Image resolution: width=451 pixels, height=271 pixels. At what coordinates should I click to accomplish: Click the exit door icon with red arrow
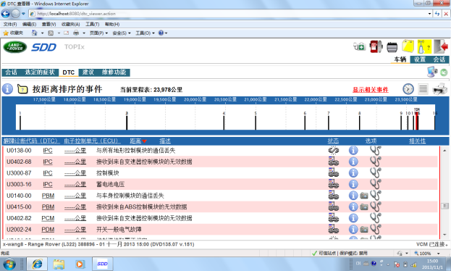click(441, 46)
